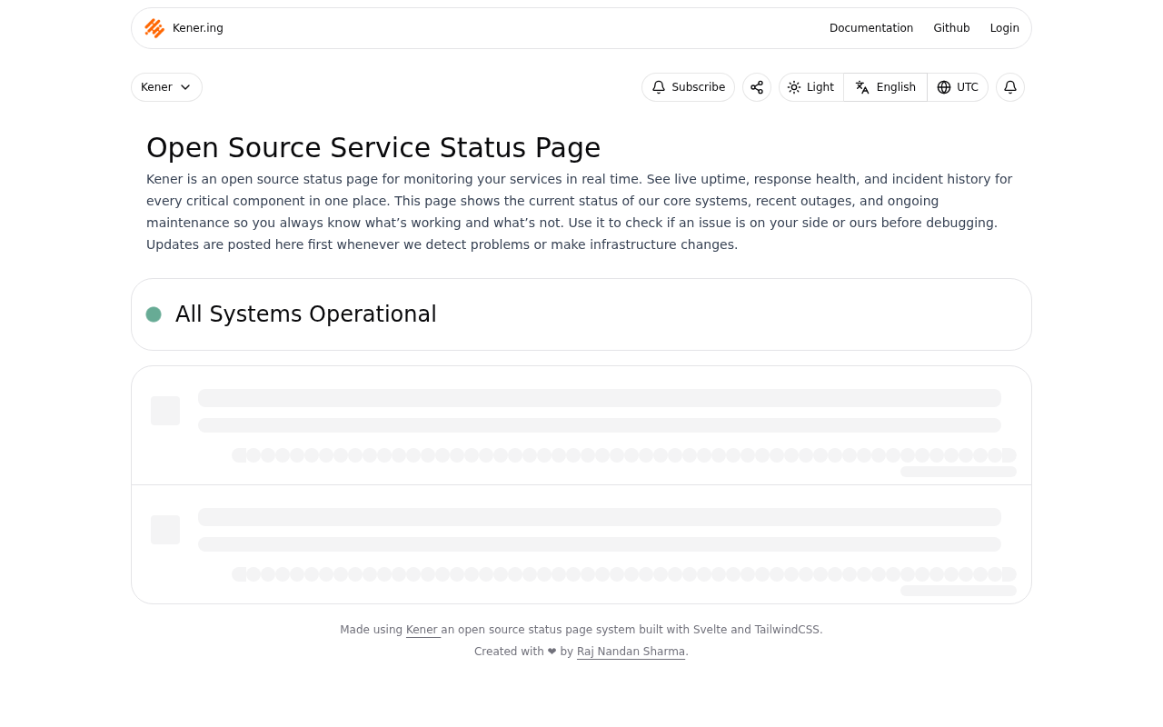Expand the Kener dropdown menu
1163x727 pixels.
166,86
